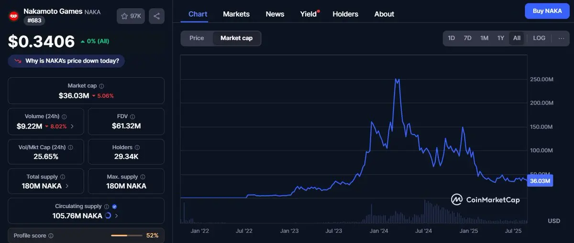Open the About tab
574x243 pixels.
coord(384,14)
